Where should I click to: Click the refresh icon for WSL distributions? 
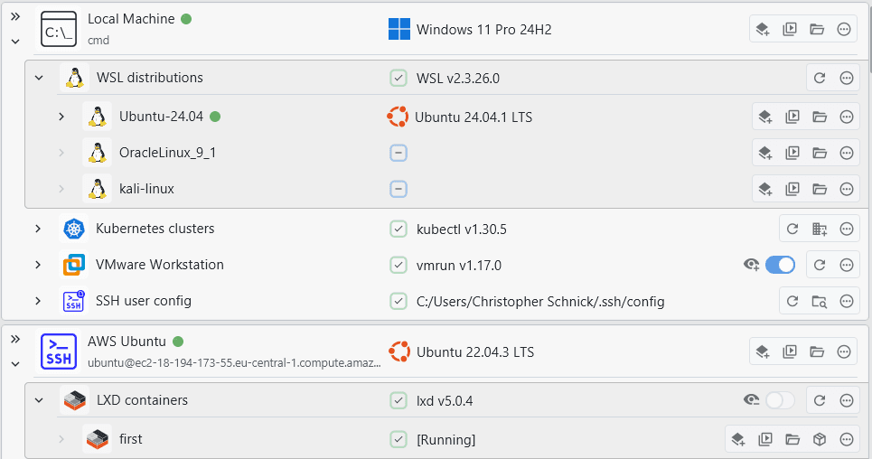820,78
